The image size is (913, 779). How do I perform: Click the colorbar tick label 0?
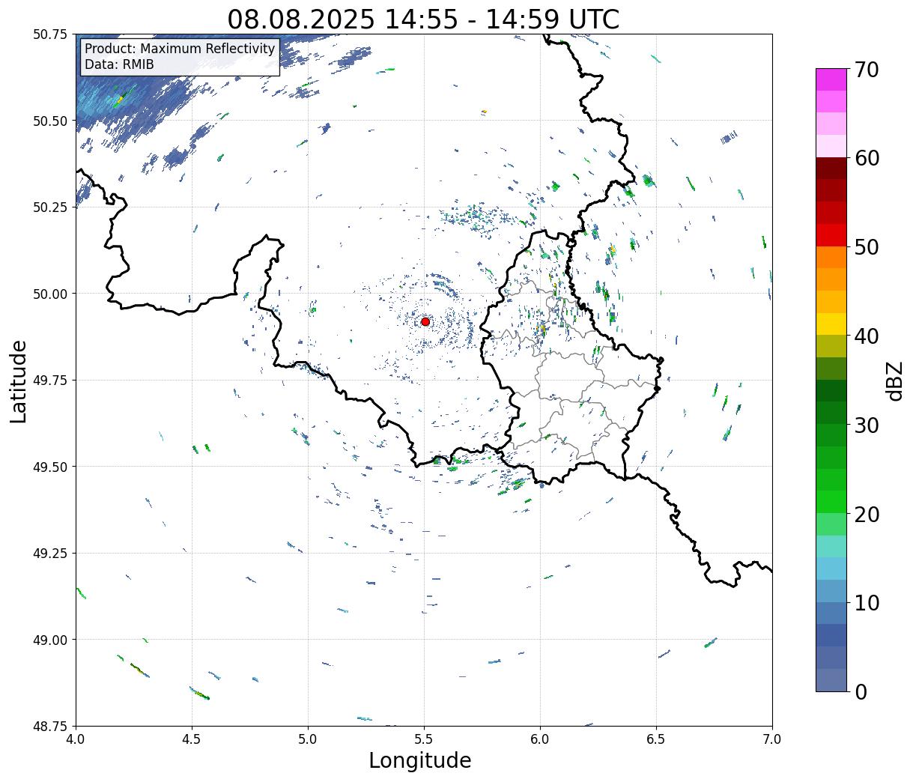[x=860, y=691]
